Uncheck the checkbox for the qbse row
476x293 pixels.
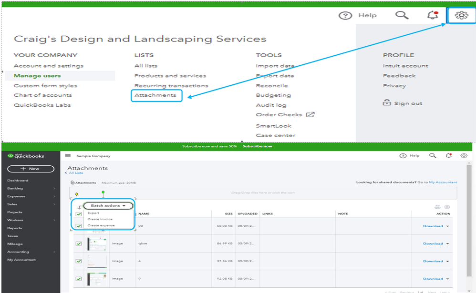(x=79, y=243)
